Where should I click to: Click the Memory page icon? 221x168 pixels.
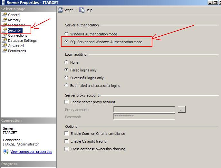point(4,20)
